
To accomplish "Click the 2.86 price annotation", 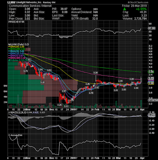I will (88, 84).
